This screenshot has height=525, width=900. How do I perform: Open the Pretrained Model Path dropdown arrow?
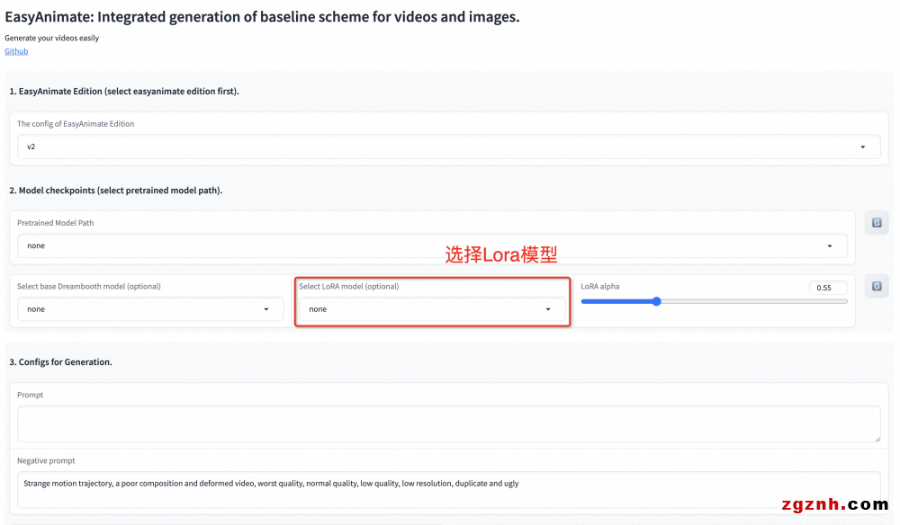[829, 245]
